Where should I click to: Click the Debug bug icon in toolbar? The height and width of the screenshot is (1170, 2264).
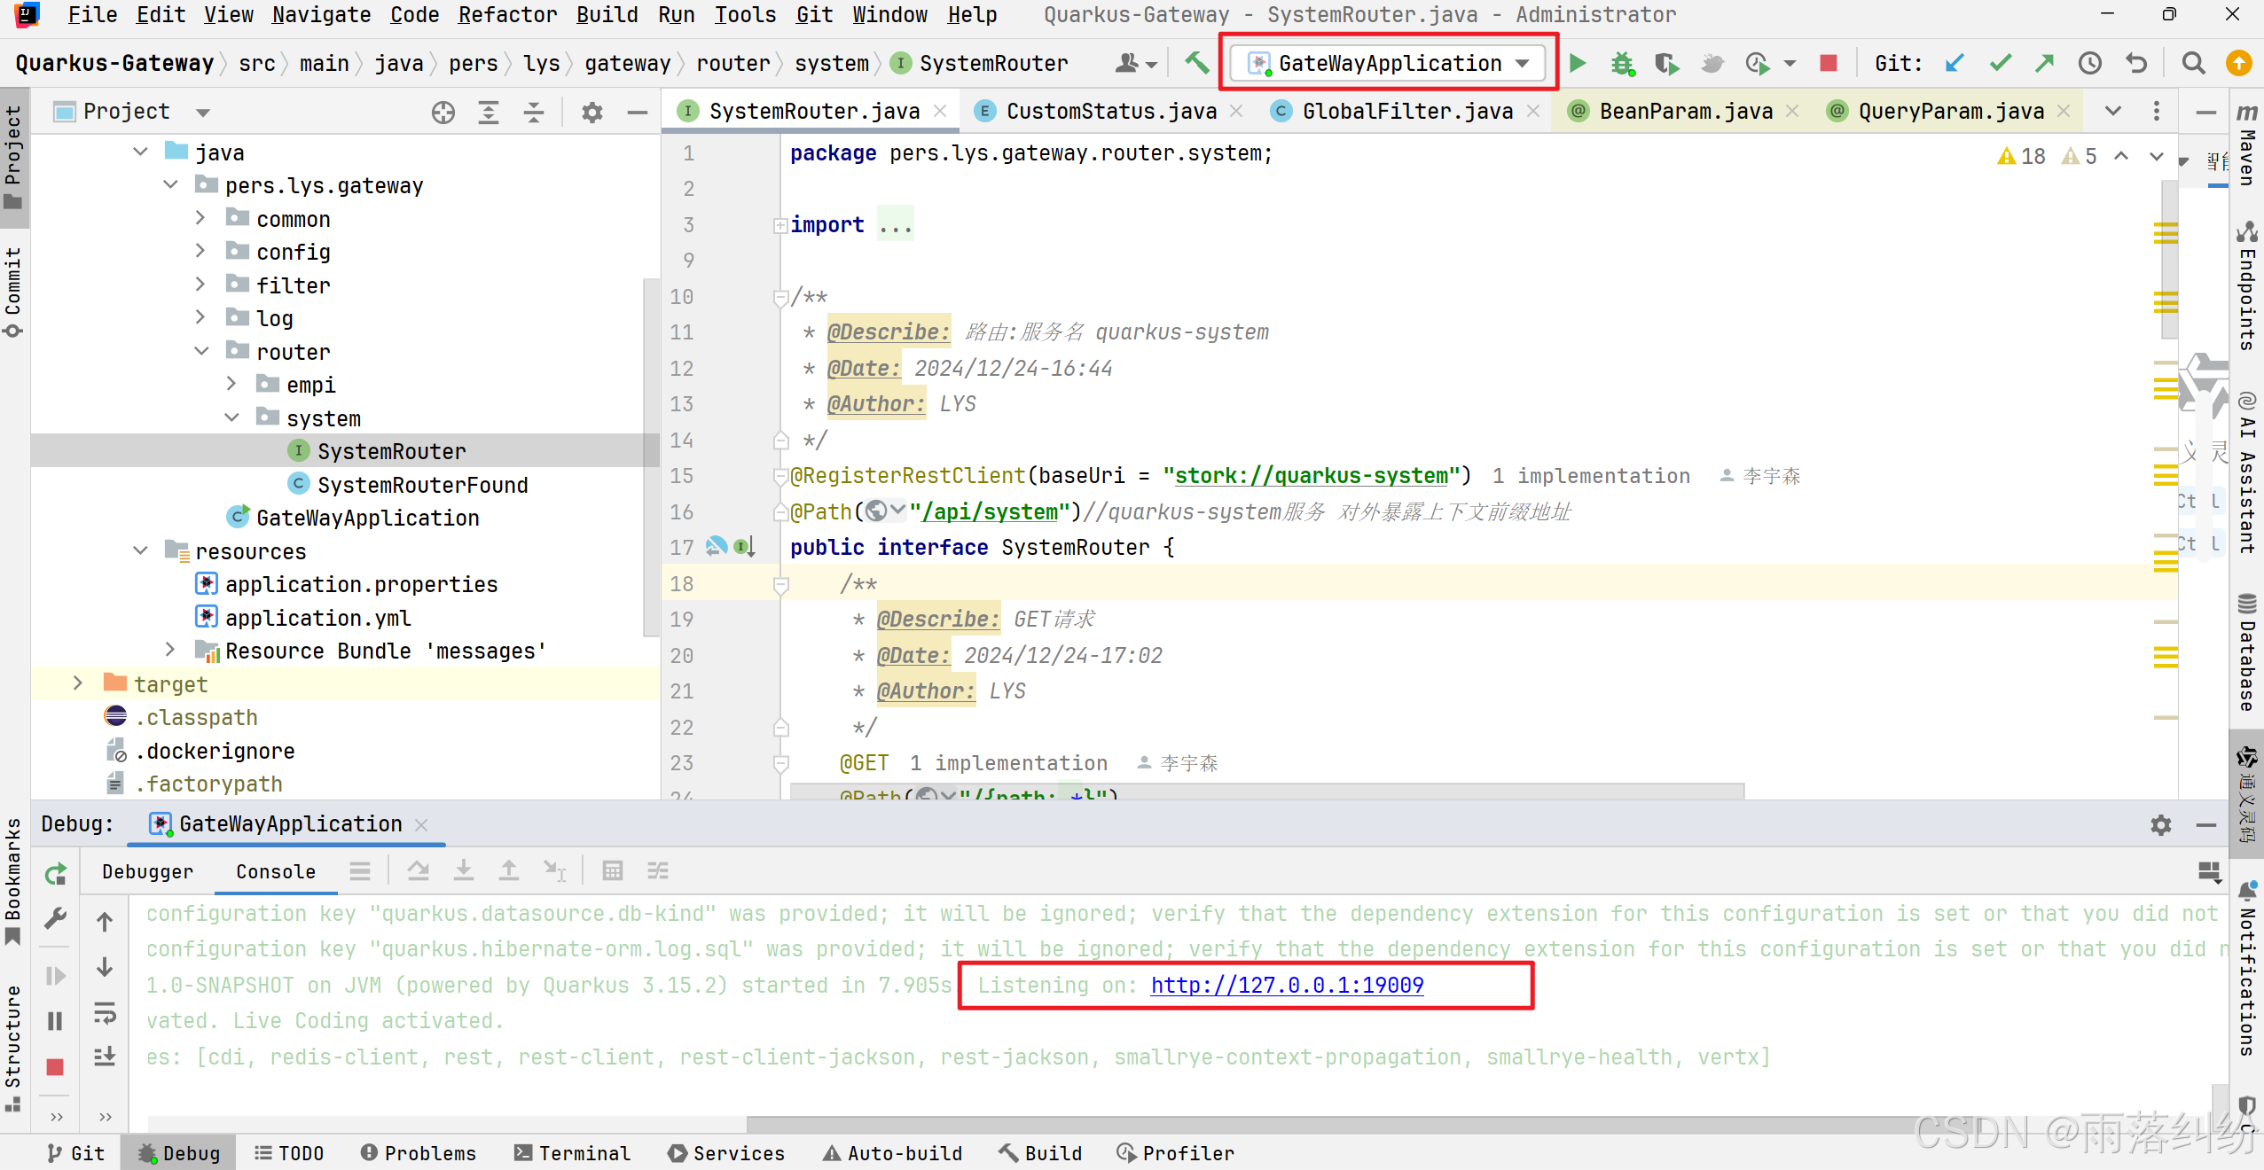1622,63
